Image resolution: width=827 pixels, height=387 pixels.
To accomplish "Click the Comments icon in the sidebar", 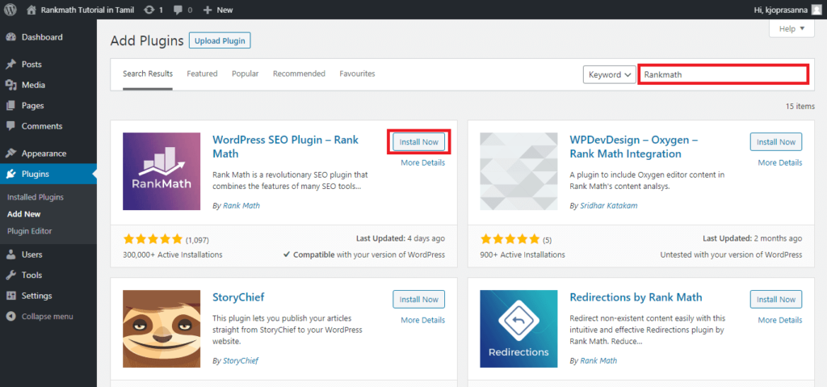I will (x=10, y=126).
